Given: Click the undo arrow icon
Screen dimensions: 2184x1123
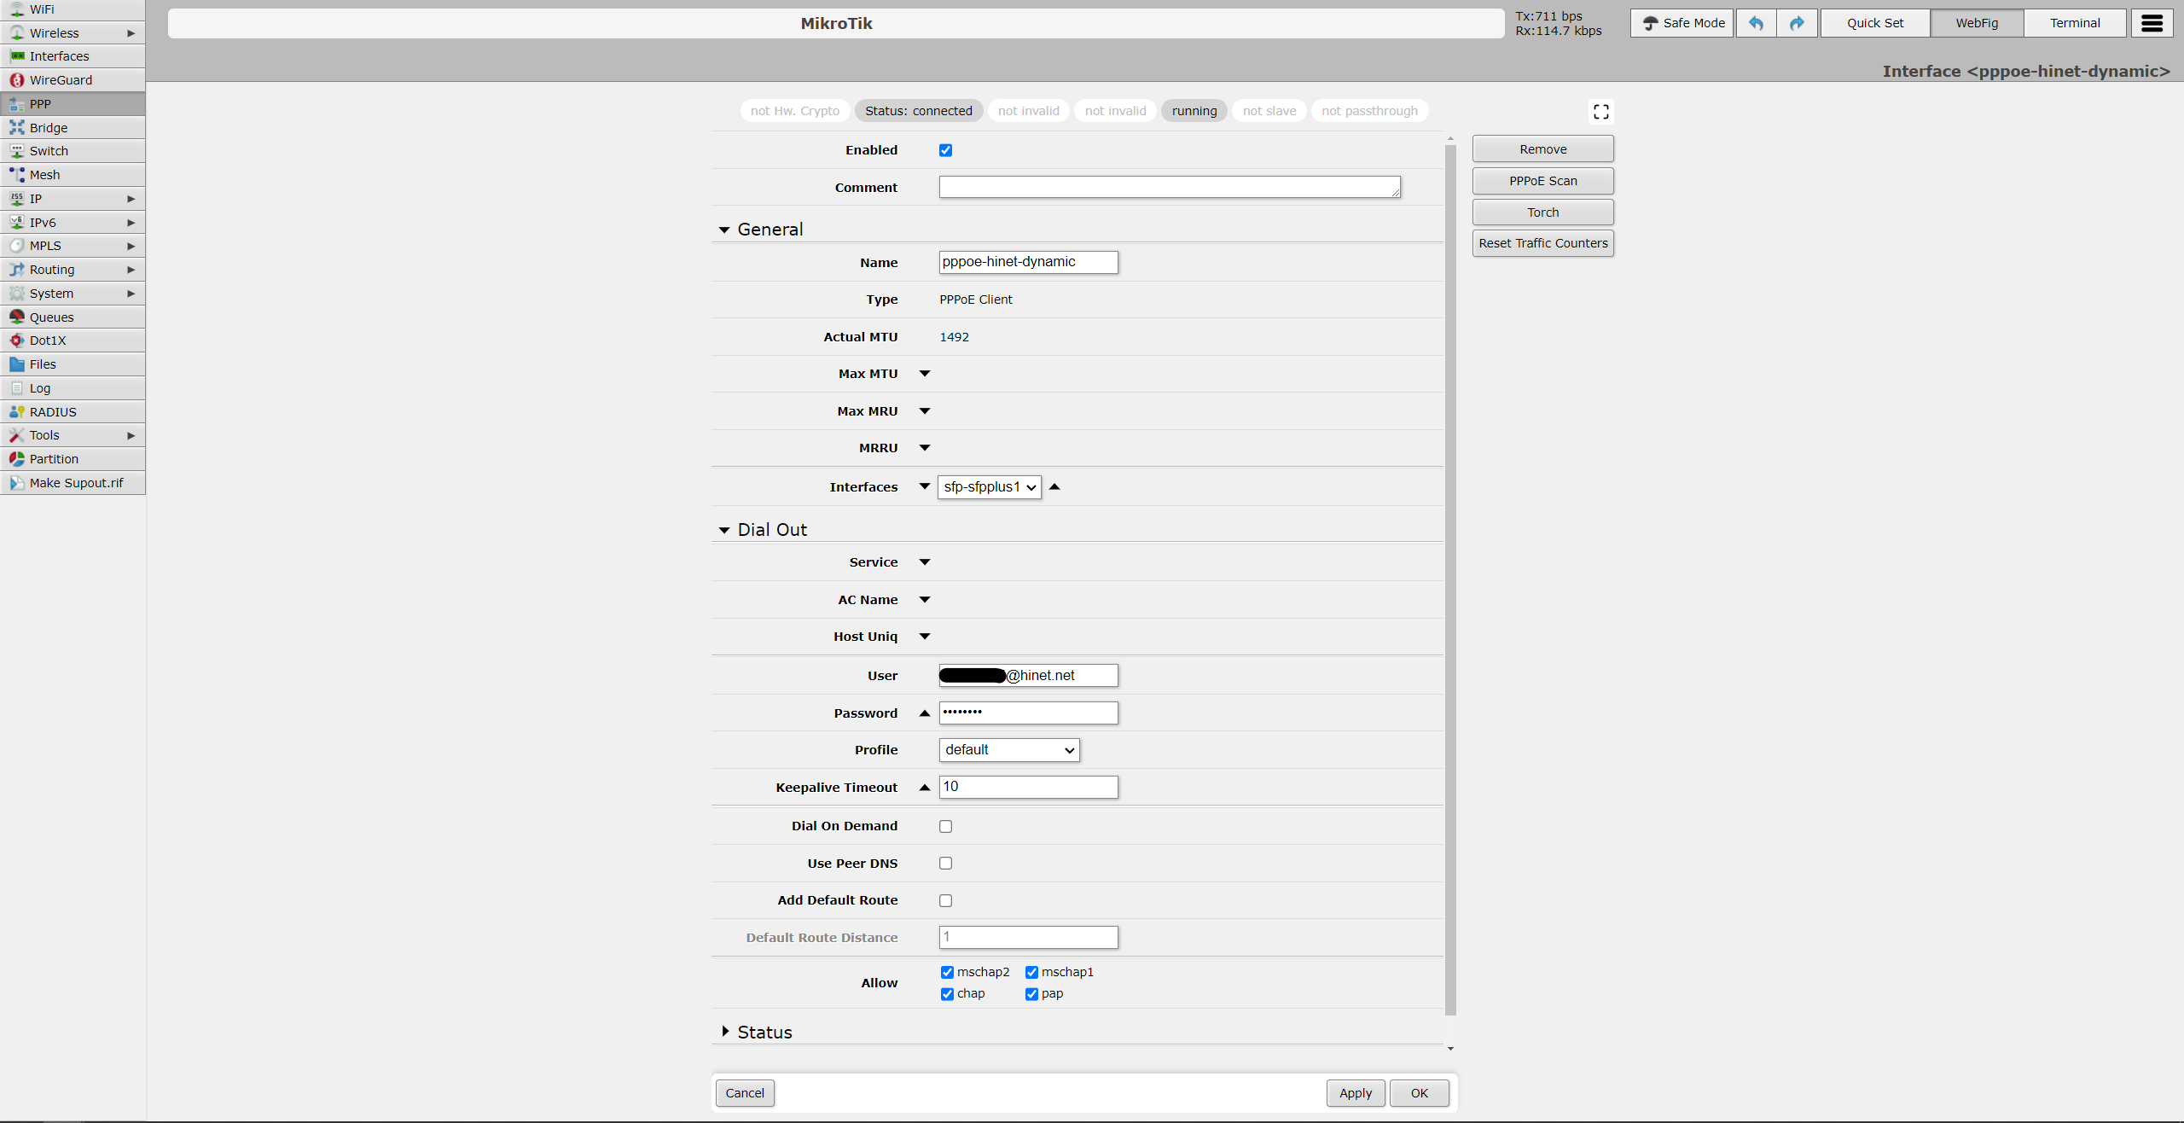Looking at the screenshot, I should pos(1755,23).
